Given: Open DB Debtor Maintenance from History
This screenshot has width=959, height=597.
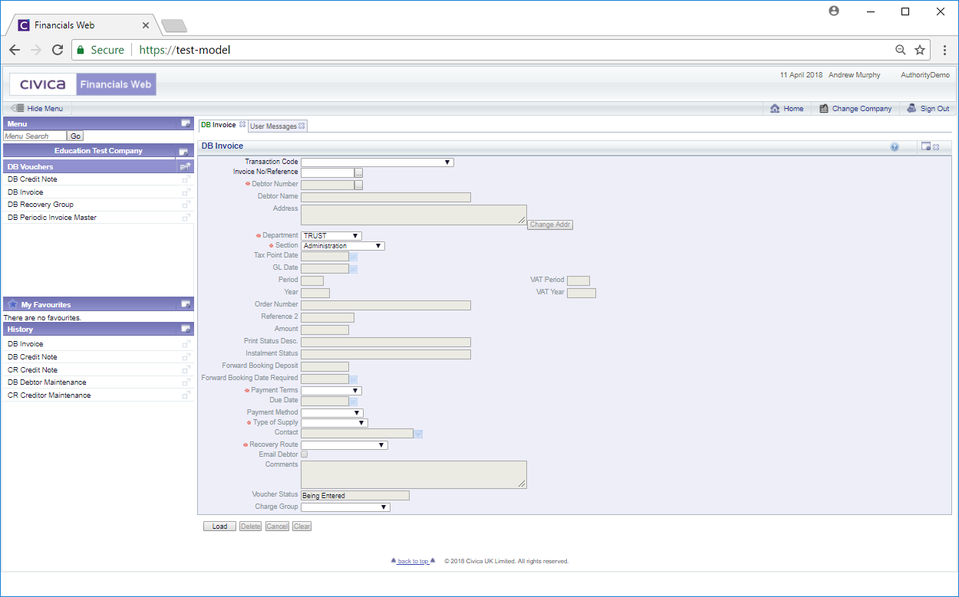Looking at the screenshot, I should [x=47, y=382].
